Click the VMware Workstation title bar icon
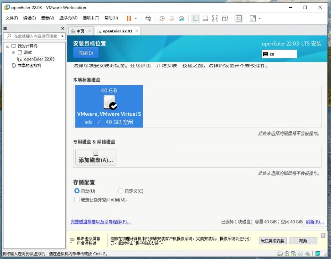 [x=7, y=7]
